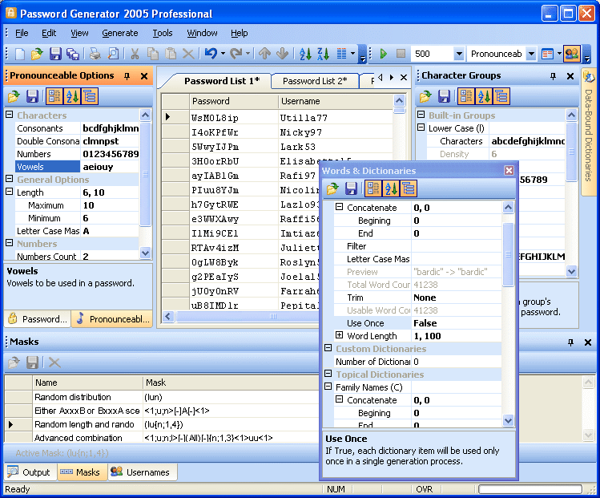The height and width of the screenshot is (498, 600).
Task: Click the Save All icon in main toolbar
Action: coord(73,54)
